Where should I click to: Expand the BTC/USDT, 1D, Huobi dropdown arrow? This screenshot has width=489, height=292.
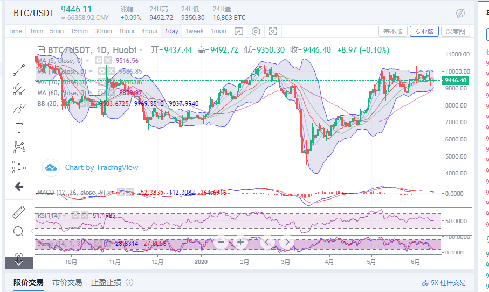(141, 50)
